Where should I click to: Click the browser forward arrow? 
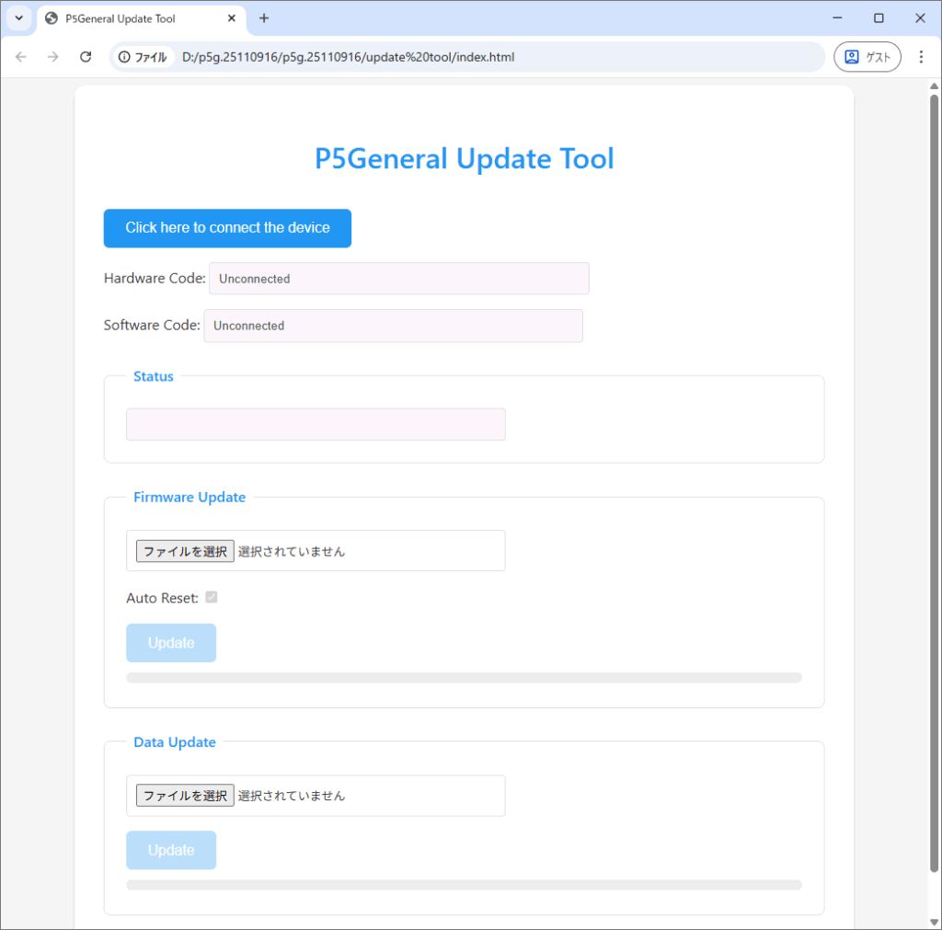[x=53, y=57]
